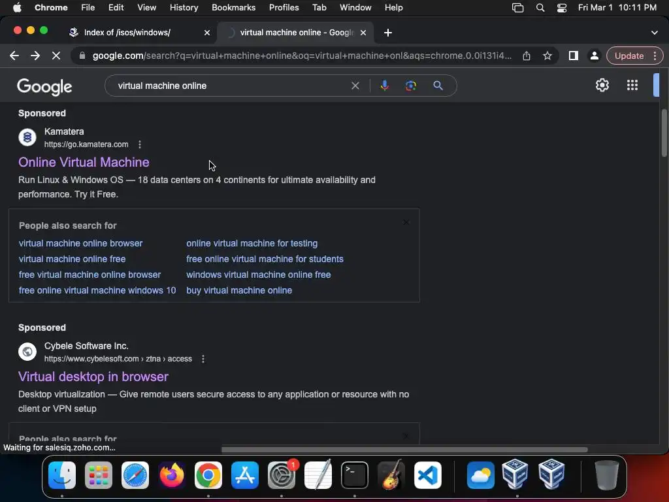Open the Stage Manager icon in menu bar
The width and height of the screenshot is (669, 502).
517,8
